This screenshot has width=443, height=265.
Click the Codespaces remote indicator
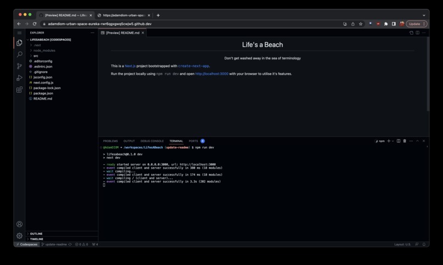click(27, 244)
